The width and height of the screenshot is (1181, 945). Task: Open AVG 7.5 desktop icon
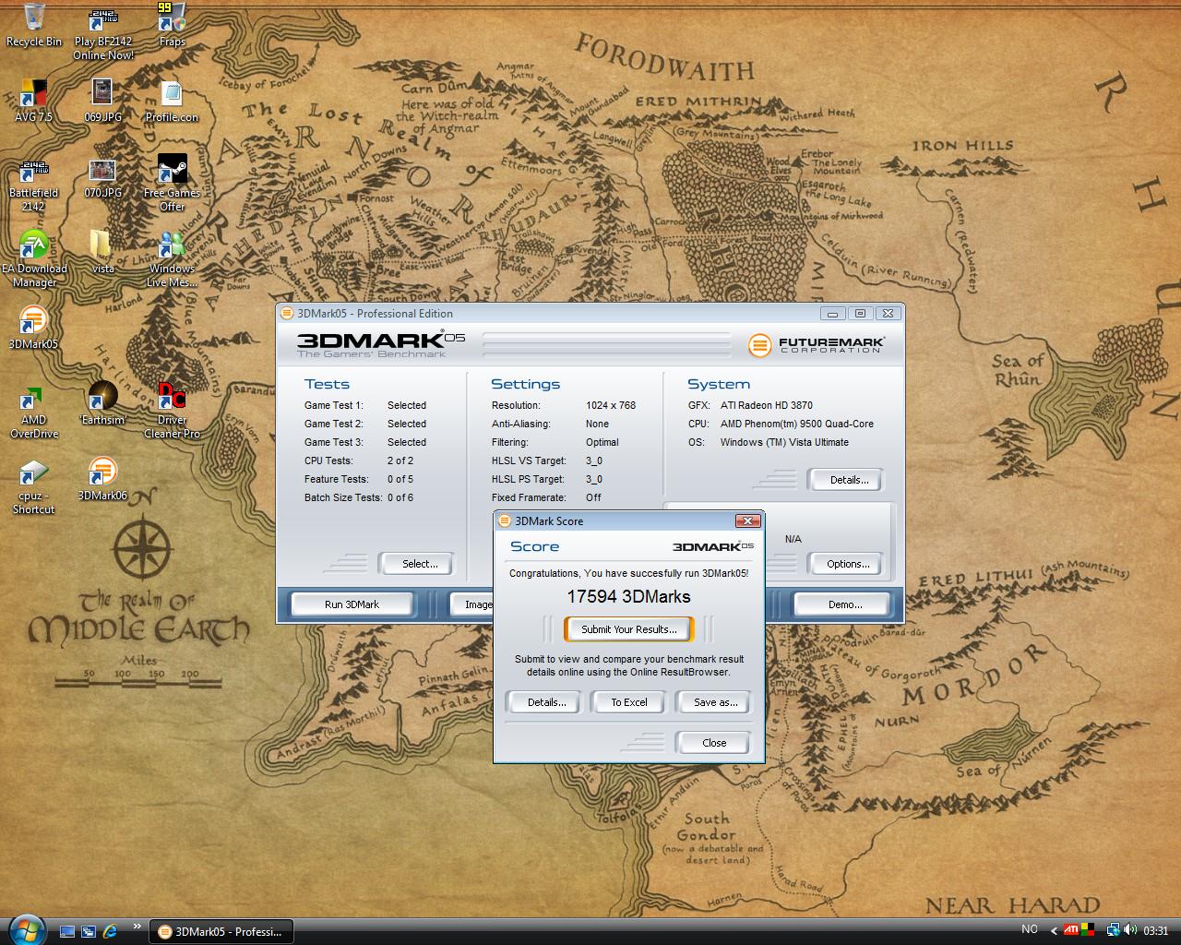click(33, 101)
